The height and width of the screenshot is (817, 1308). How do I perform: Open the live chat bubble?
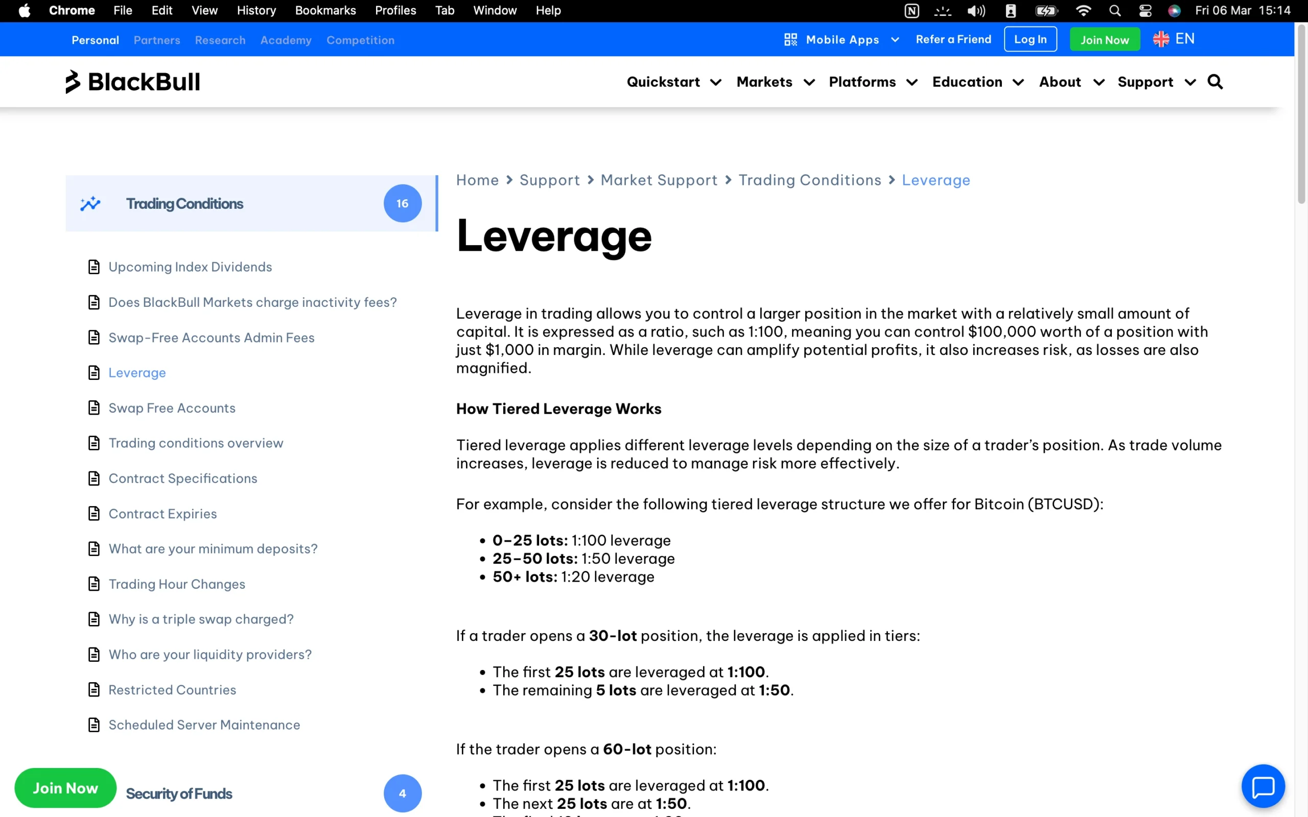coord(1263,786)
